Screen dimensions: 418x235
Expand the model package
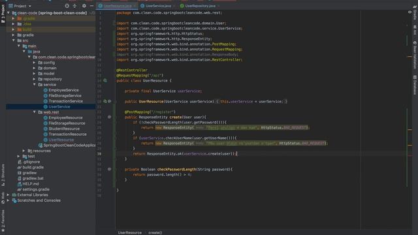point(34,74)
